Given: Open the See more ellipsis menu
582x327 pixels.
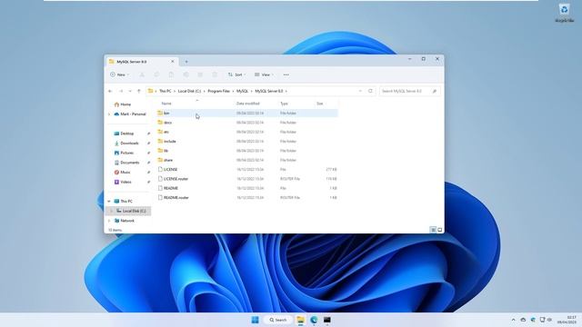Looking at the screenshot, I should coord(286,74).
